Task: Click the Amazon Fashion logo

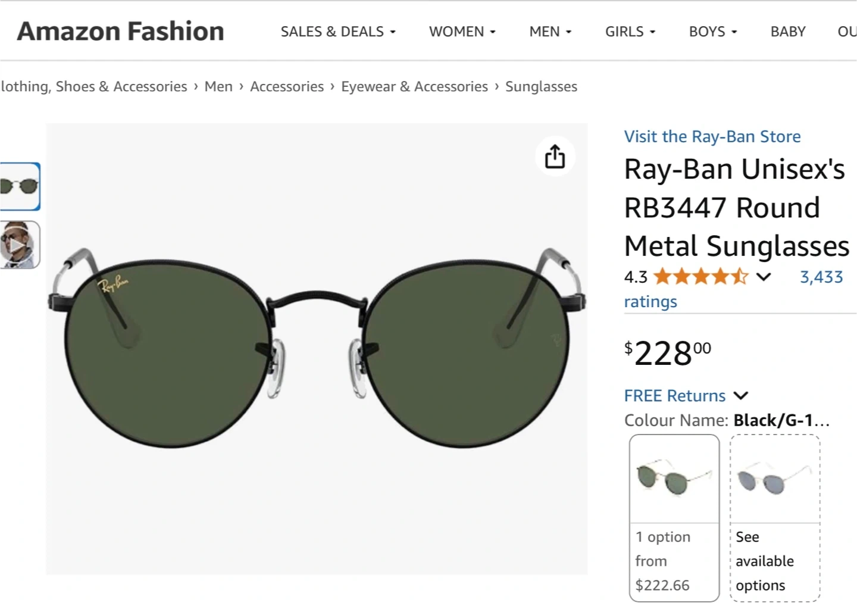Action: [121, 31]
